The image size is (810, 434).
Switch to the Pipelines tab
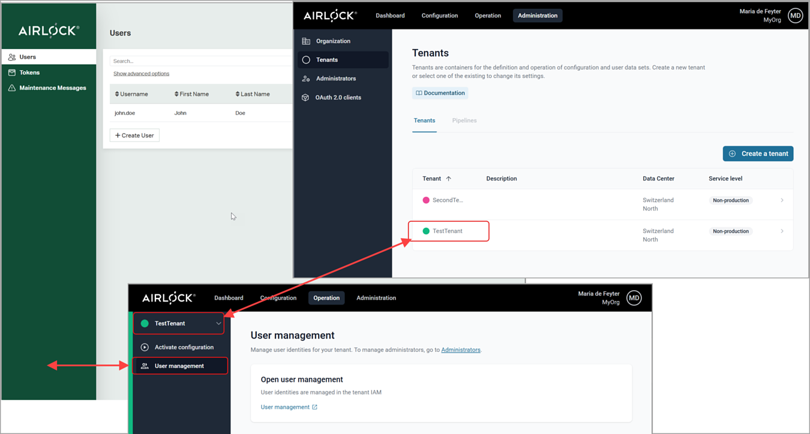tap(464, 120)
